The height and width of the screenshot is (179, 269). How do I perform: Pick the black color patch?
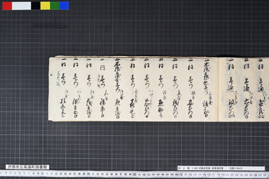coord(36,6)
